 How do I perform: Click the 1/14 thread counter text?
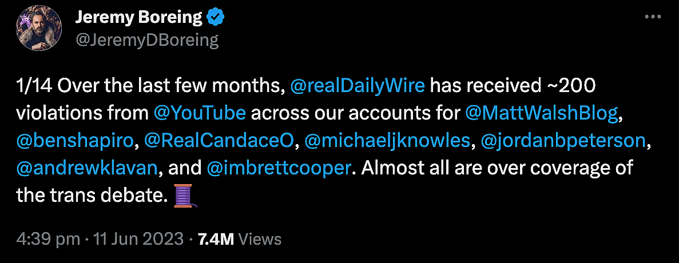[x=34, y=86]
